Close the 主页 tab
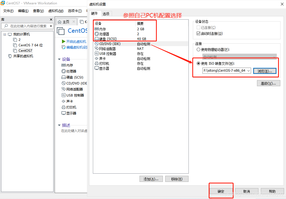286x199 pixels. tap(74, 22)
